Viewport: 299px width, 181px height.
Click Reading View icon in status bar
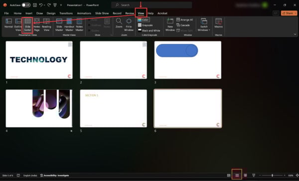[x=245, y=176]
